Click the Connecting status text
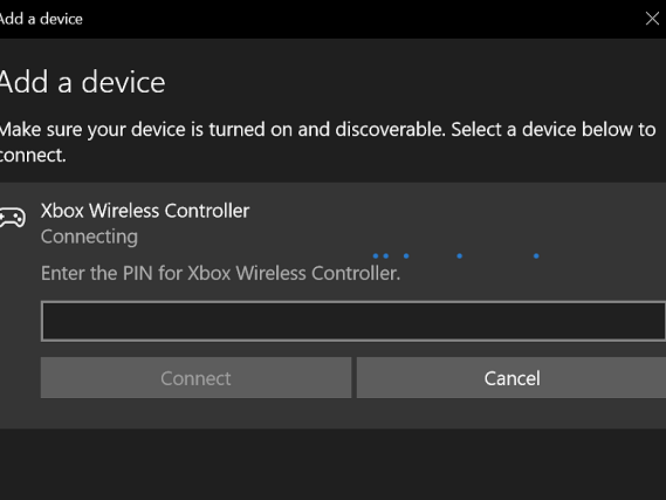666x500 pixels. [x=89, y=237]
